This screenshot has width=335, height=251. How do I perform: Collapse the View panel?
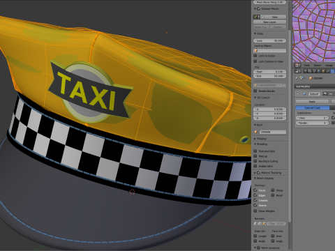pyautogui.click(x=255, y=33)
